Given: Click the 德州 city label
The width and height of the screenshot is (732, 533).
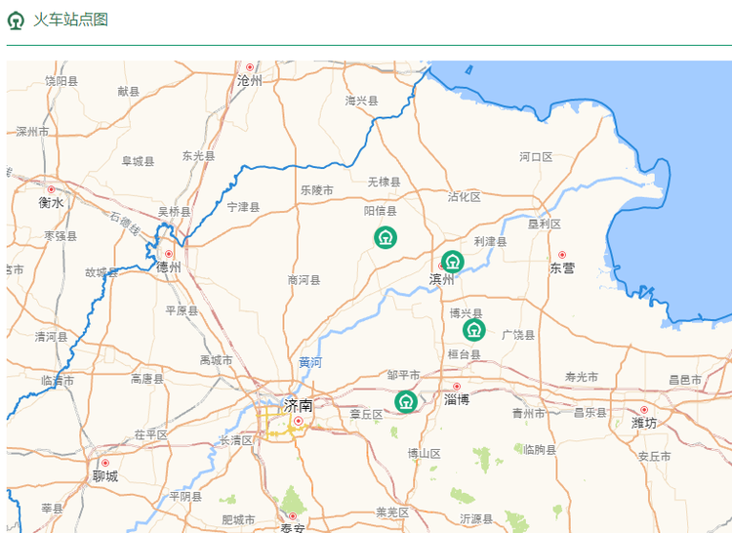Looking at the screenshot, I should click(169, 267).
